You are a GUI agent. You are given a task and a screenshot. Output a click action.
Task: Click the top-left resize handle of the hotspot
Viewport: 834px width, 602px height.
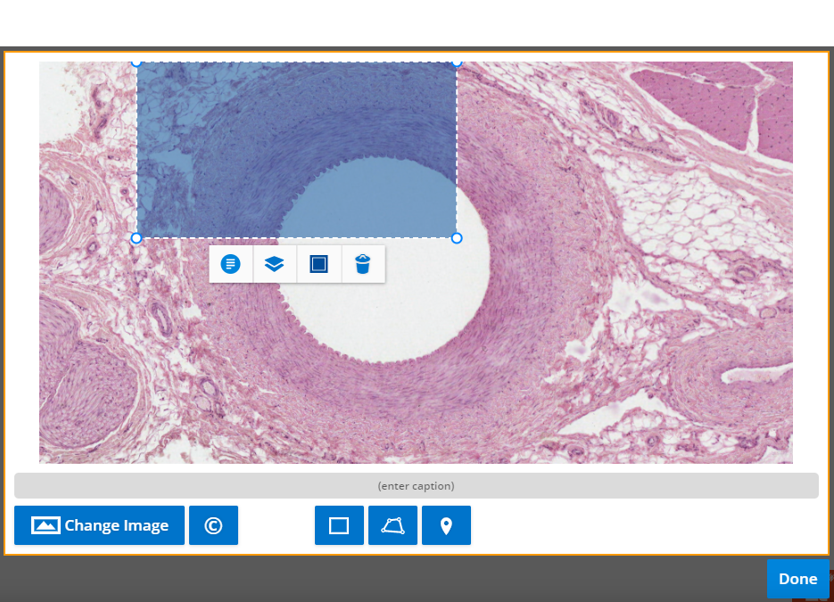pyautogui.click(x=136, y=62)
